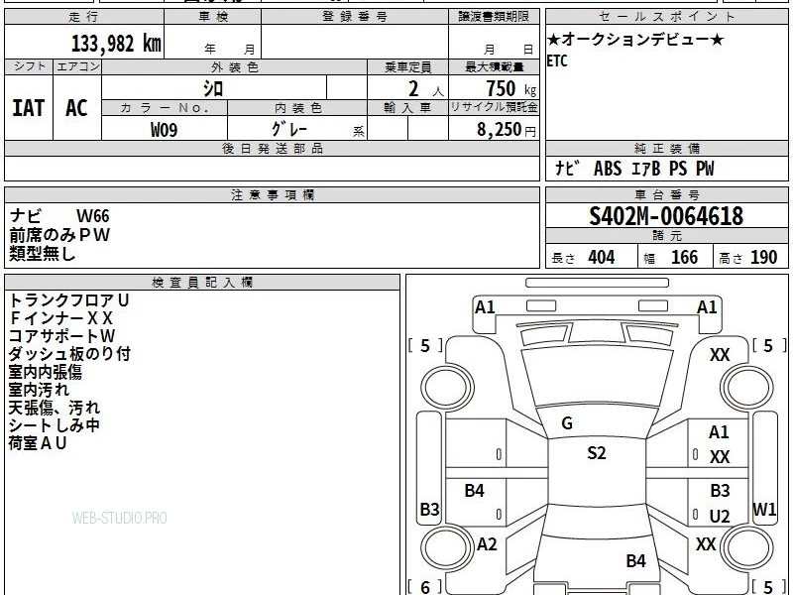Click the G mark on the windshield
Screen dimensions: 793x595
coord(567,423)
